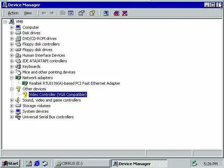The height and width of the screenshot is (168, 224).
Task: Expand the Disk drives category
Action: (x=12, y=33)
